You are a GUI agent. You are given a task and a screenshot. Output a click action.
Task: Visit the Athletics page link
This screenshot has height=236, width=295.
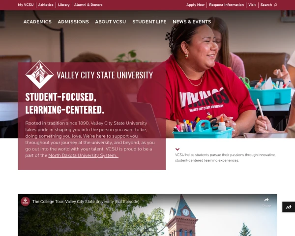46,5
